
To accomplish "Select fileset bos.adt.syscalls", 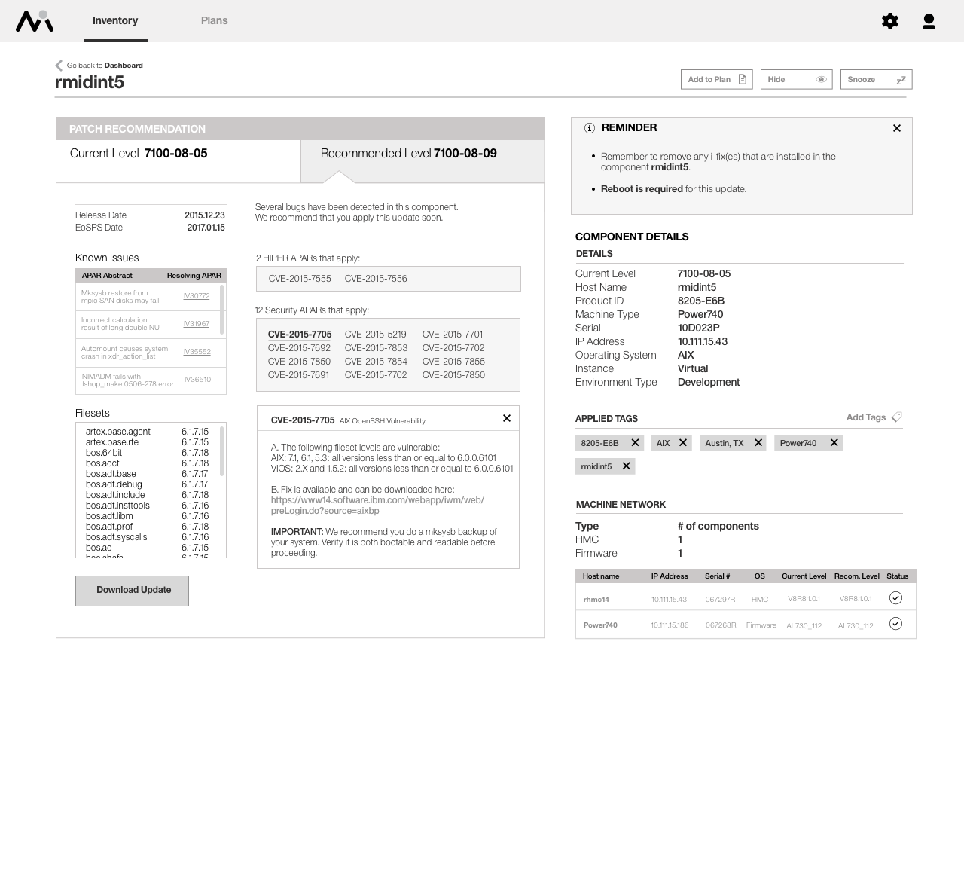I will 117,537.
